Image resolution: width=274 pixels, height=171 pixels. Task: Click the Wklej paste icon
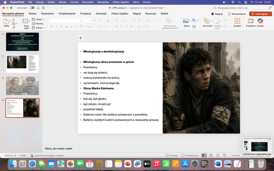pos(6,22)
